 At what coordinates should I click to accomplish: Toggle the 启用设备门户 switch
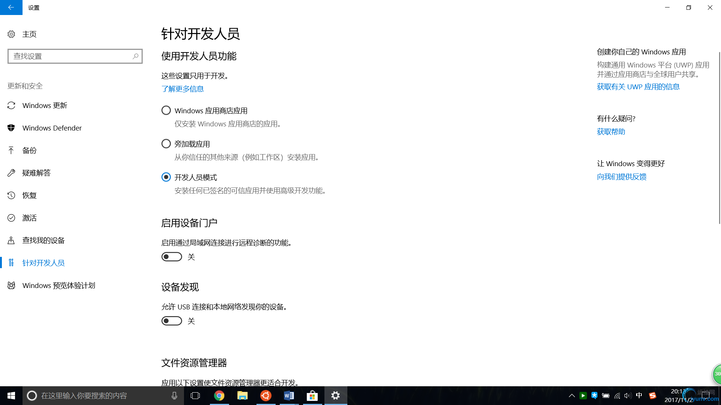pyautogui.click(x=172, y=257)
